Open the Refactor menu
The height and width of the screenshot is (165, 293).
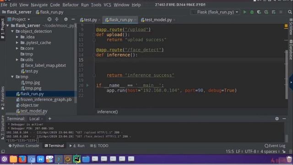pos(71,5)
